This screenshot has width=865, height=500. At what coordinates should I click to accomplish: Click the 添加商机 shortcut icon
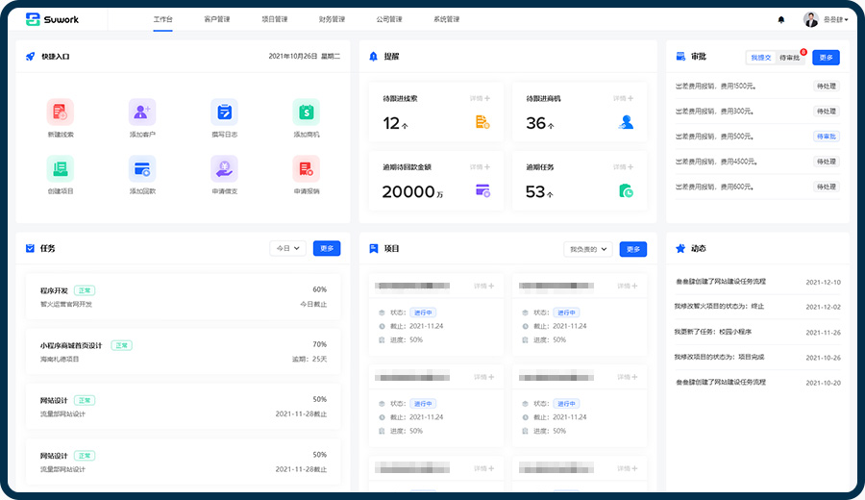tap(306, 112)
